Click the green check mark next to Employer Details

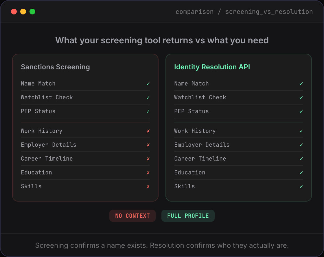tap(301, 145)
